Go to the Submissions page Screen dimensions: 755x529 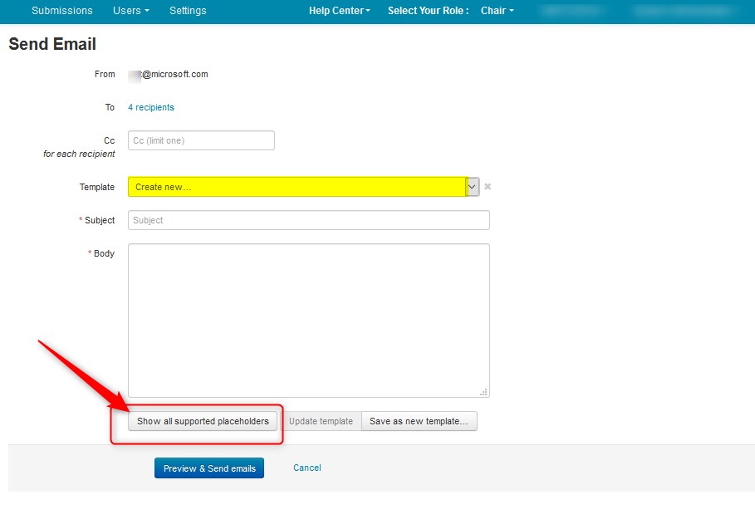click(x=62, y=11)
